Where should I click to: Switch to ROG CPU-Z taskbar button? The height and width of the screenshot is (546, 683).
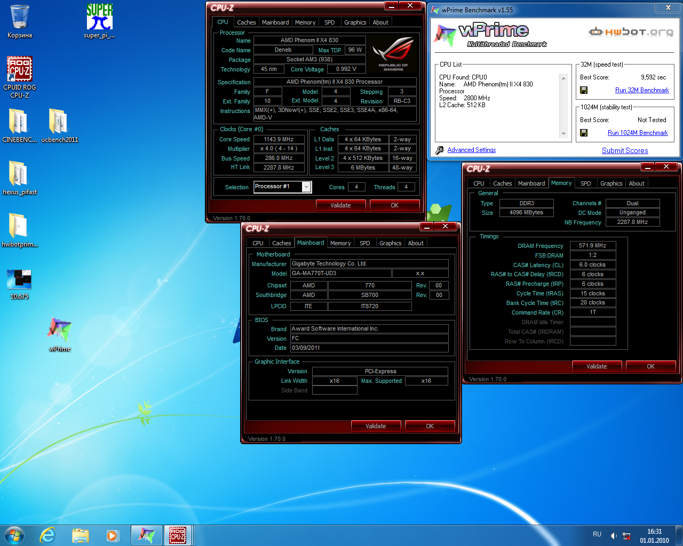(178, 535)
